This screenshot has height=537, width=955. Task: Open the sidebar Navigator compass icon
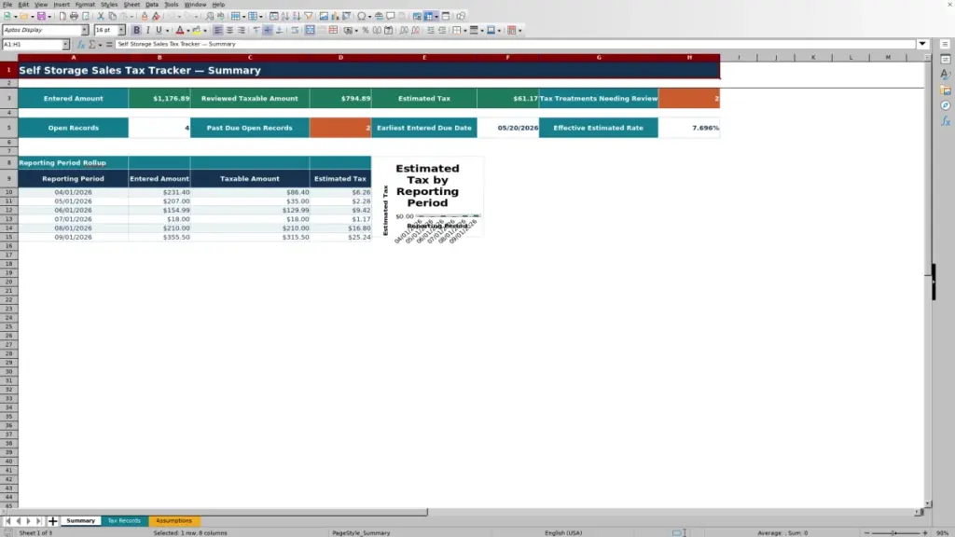(x=946, y=106)
